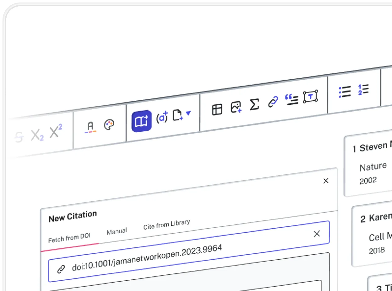The image size is (392, 291).
Task: Insert a block quote icon
Action: click(291, 99)
